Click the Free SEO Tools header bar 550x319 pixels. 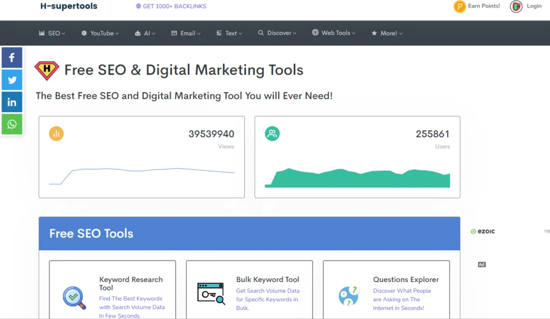(x=249, y=234)
